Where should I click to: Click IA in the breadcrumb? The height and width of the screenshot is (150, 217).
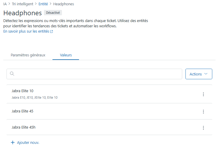click(5, 4)
